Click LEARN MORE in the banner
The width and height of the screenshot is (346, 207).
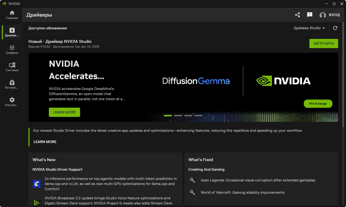64,112
